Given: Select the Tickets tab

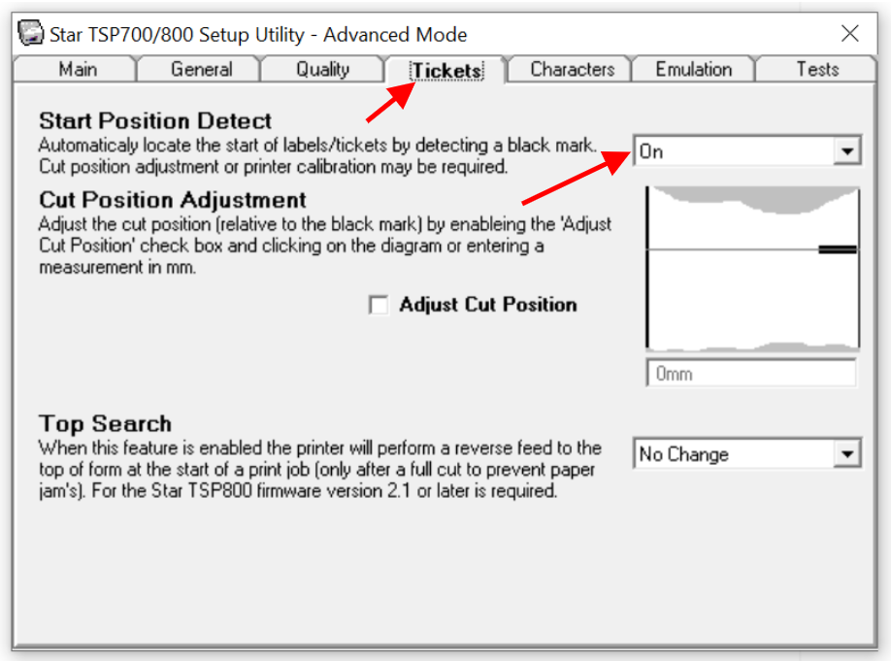Looking at the screenshot, I should [446, 71].
